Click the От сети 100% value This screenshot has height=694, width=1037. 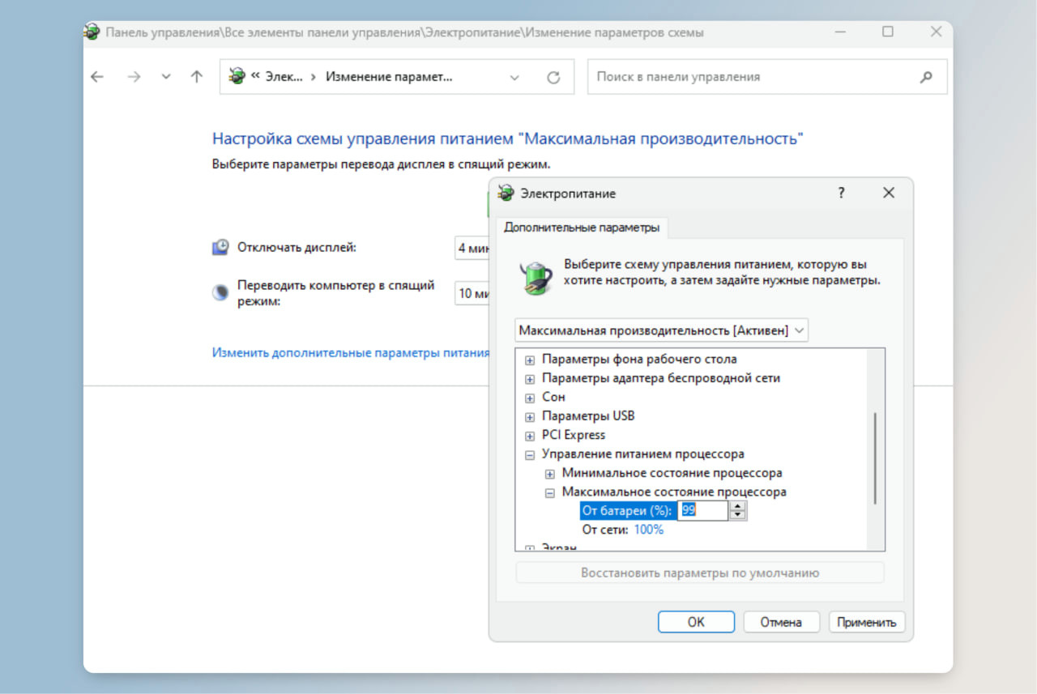point(648,530)
